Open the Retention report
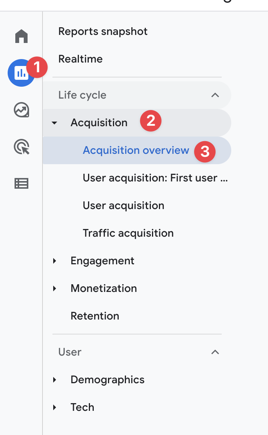 tap(95, 316)
